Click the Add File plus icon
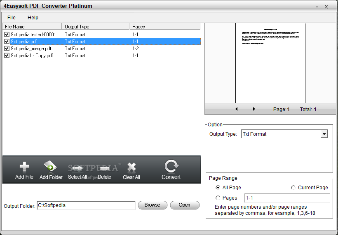 (24, 167)
